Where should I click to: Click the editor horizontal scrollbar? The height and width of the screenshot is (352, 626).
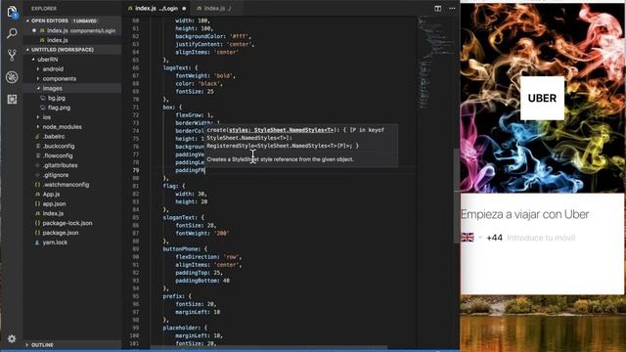pyautogui.click(x=268, y=348)
